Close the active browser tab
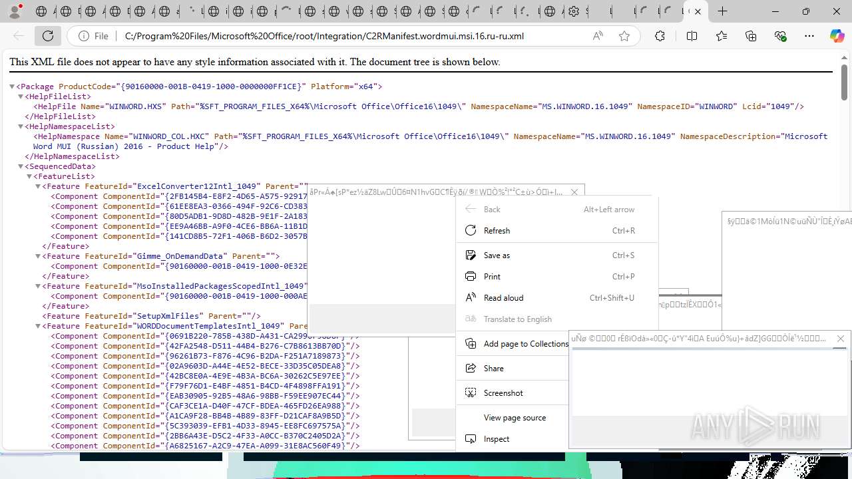The width and height of the screenshot is (852, 479). [x=698, y=11]
